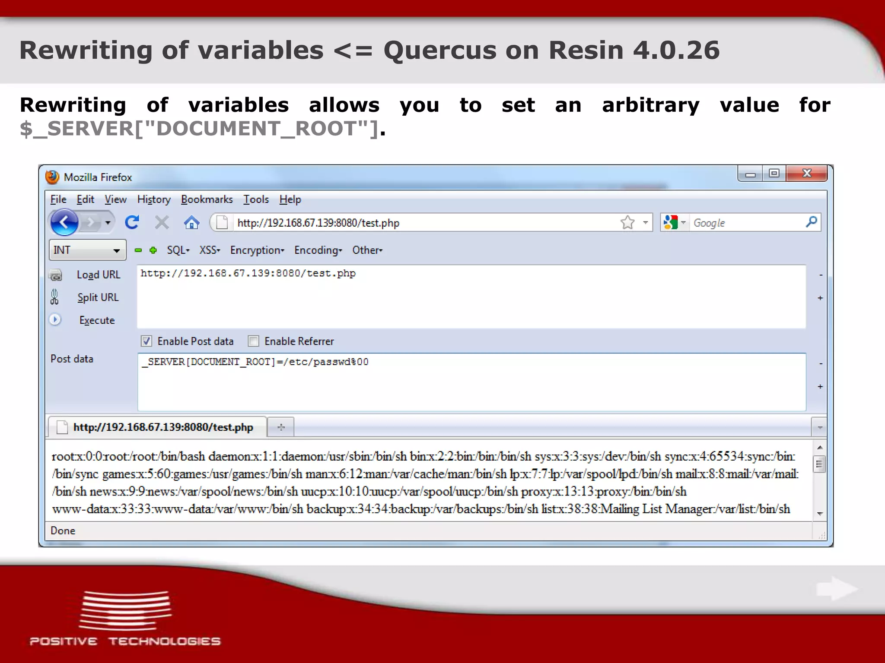The width and height of the screenshot is (885, 663).
Task: Expand the XSS dropdown menu
Action: click(210, 250)
